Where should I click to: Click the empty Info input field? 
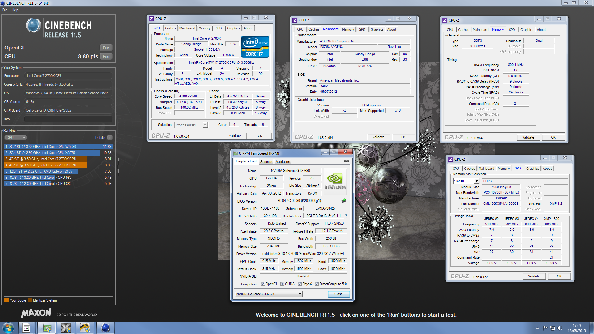(68, 119)
